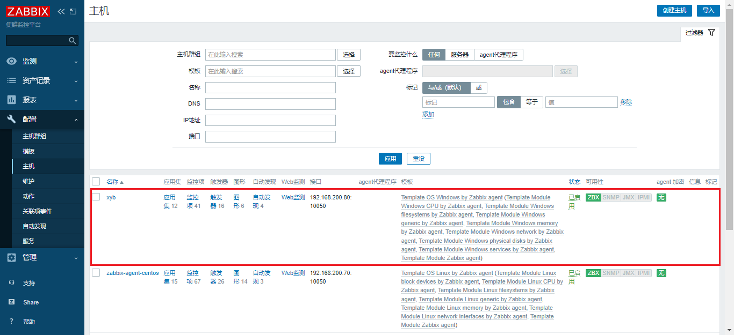Viewport: 734px width, 335px height.
Task: Click the SNMP badge for zabbix-agent-centos
Action: click(x=611, y=273)
